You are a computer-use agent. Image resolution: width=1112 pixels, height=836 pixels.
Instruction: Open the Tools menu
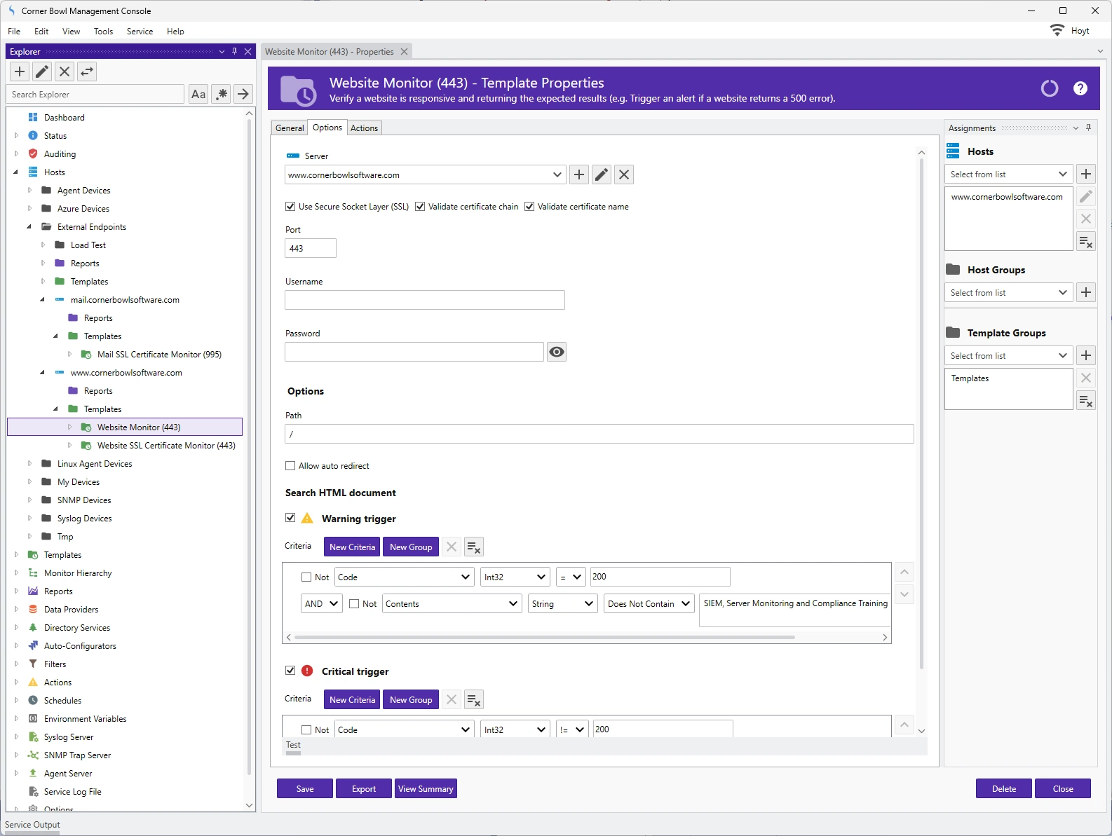coord(103,32)
